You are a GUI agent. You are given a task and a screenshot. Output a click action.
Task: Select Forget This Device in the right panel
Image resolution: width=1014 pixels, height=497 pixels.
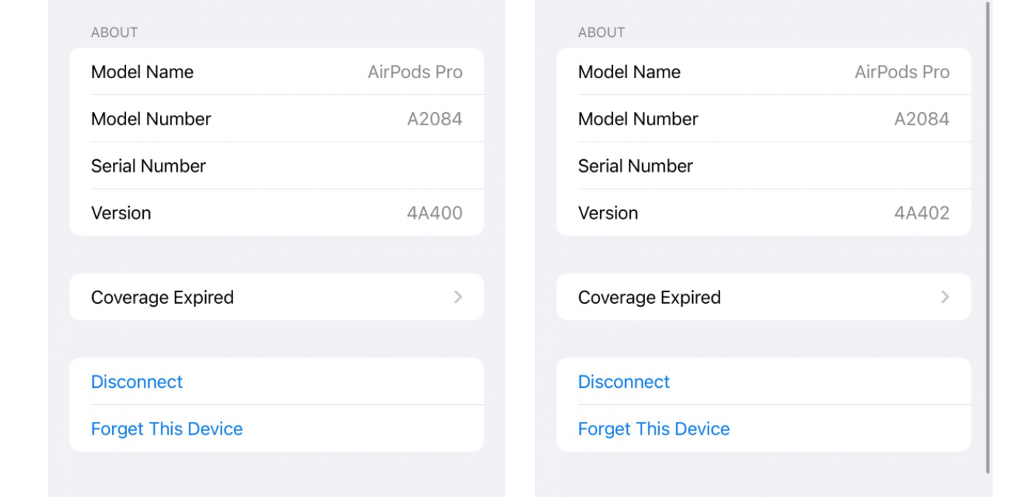tap(654, 428)
